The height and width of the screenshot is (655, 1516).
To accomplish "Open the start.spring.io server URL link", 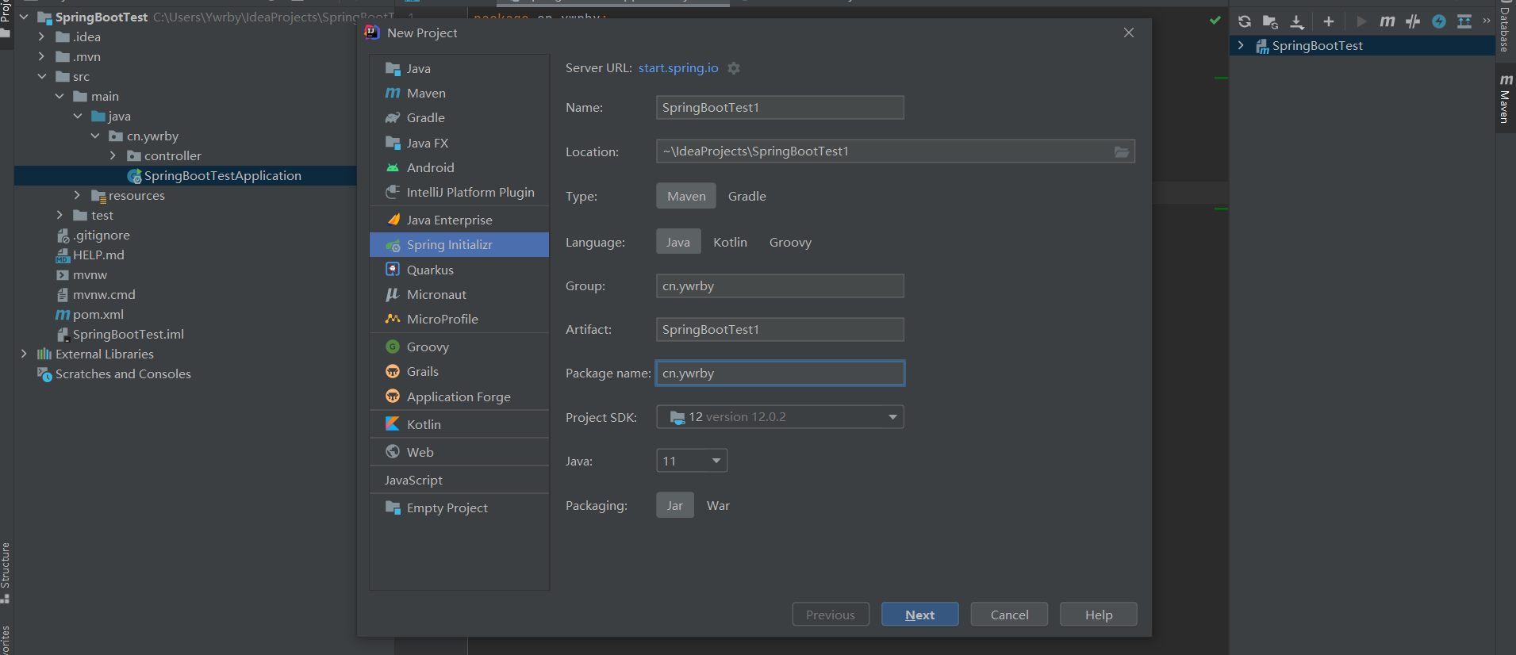I will [x=678, y=68].
